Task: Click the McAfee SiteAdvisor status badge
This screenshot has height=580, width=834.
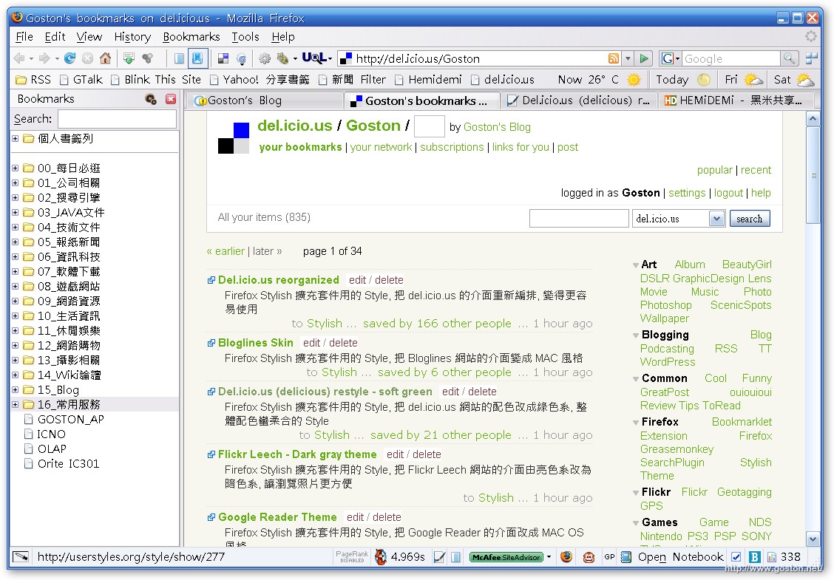Action: pos(506,557)
